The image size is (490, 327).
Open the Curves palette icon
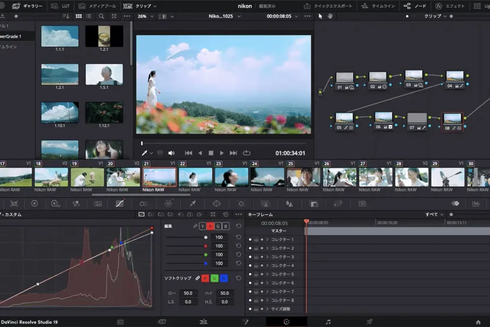[120, 203]
